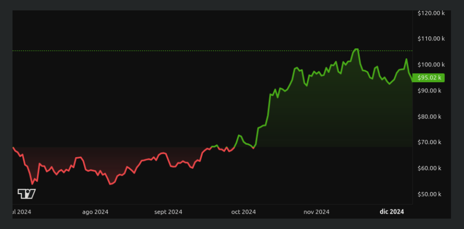Click the $50.00 k price axis label

[x=429, y=194]
